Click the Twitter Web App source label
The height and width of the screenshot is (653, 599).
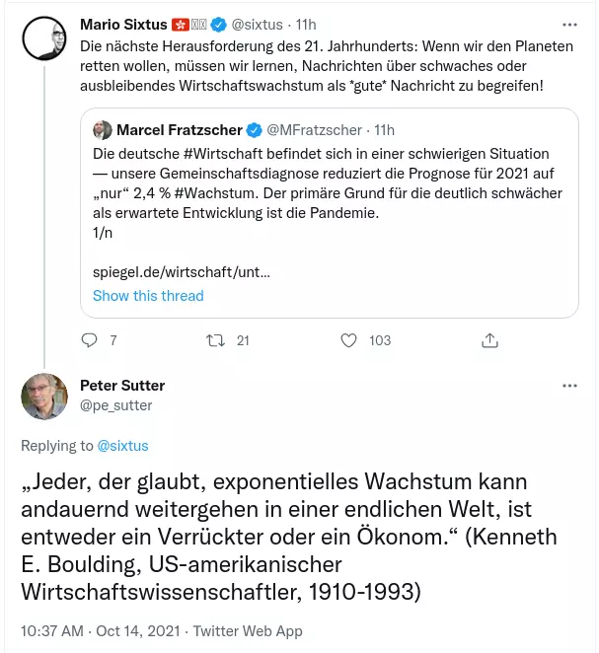tap(248, 631)
